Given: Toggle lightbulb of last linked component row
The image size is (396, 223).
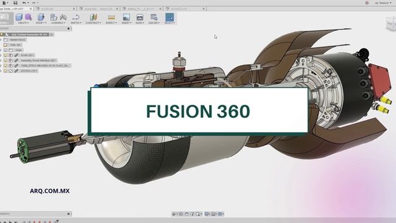Looking at the screenshot, I should [x=6, y=71].
